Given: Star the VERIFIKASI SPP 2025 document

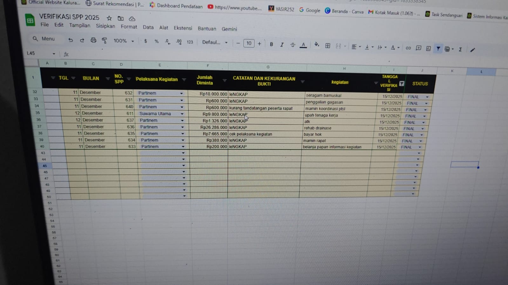Looking at the screenshot, I should pos(109,18).
